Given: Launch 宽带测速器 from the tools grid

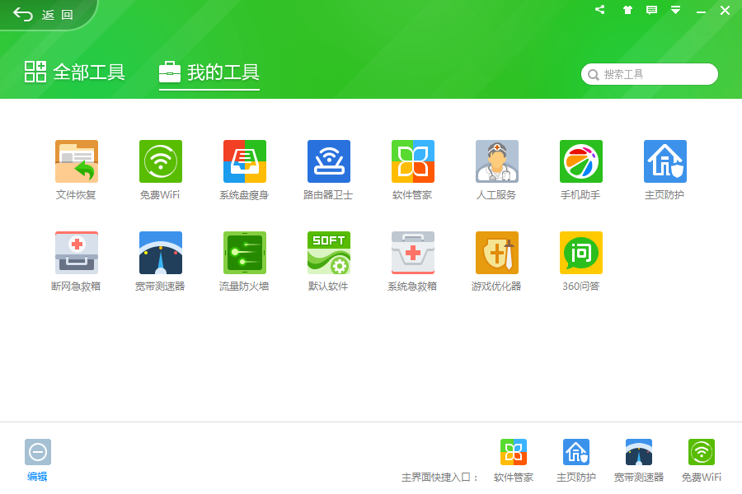Looking at the screenshot, I should click(161, 253).
